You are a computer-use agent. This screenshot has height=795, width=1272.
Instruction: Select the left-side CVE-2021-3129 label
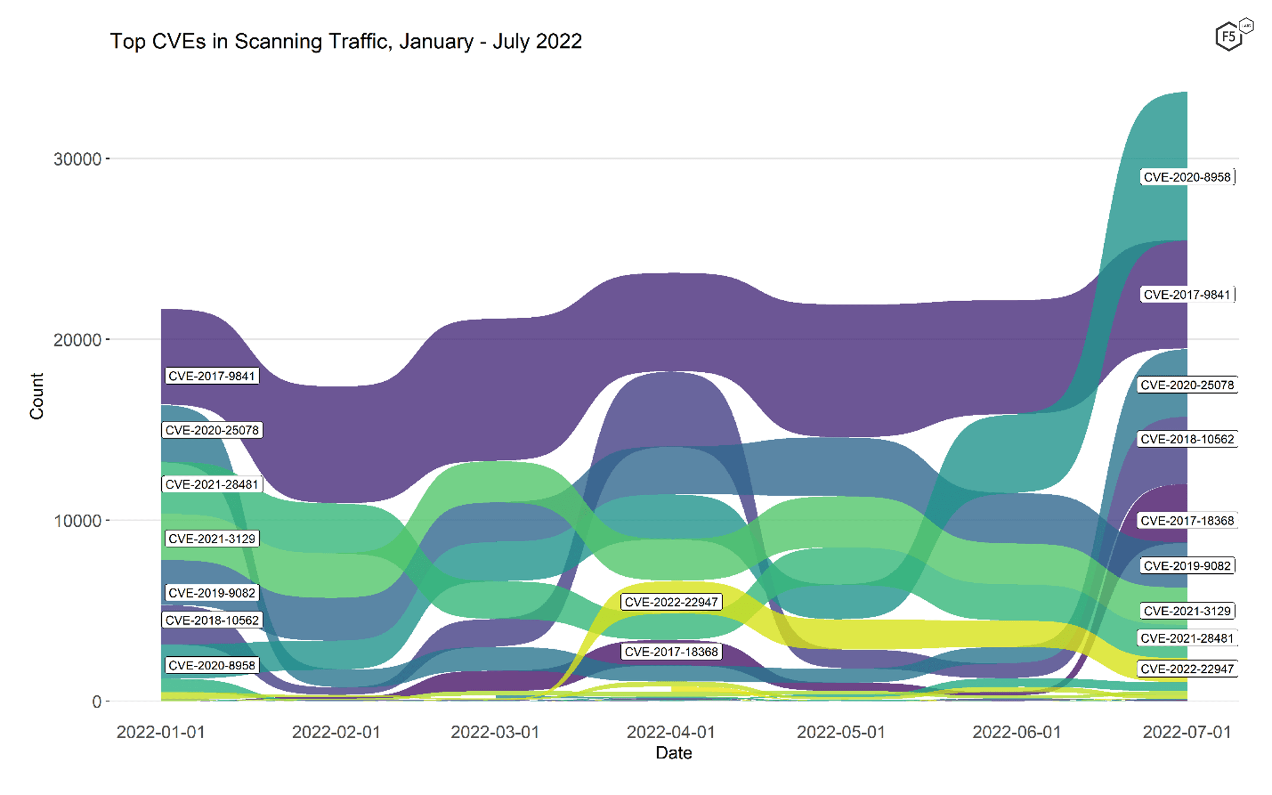[x=212, y=539]
